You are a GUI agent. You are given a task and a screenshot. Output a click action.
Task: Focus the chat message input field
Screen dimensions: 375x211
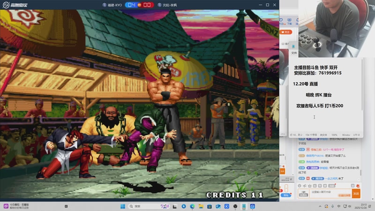330,193
